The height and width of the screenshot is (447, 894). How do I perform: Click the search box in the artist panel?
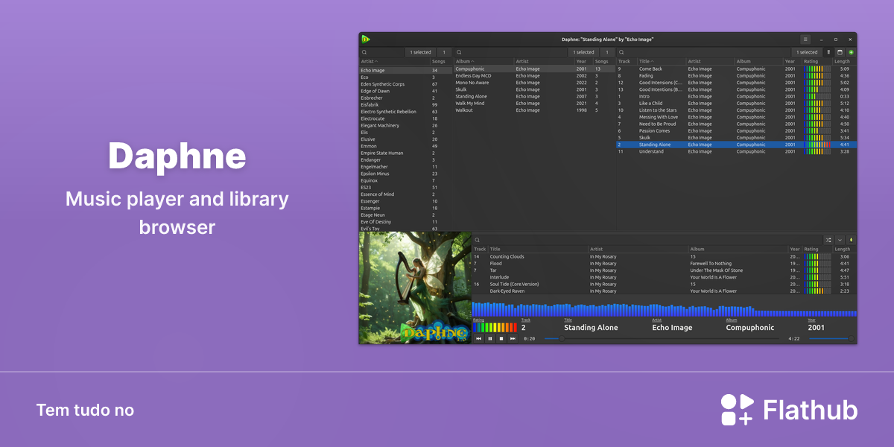coord(382,52)
